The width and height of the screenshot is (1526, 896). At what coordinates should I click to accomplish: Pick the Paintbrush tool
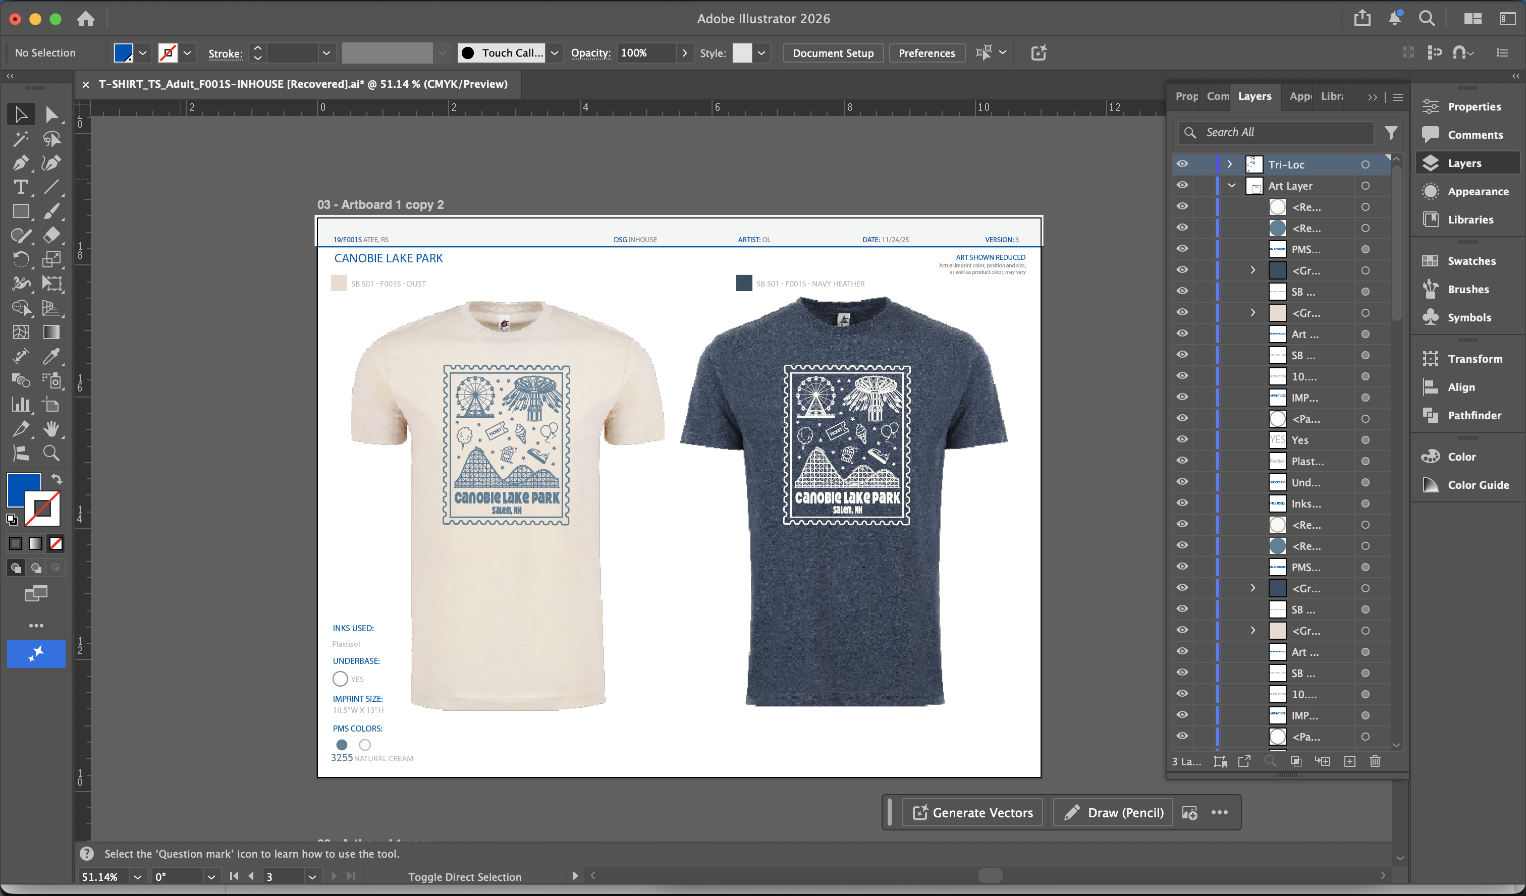[51, 211]
